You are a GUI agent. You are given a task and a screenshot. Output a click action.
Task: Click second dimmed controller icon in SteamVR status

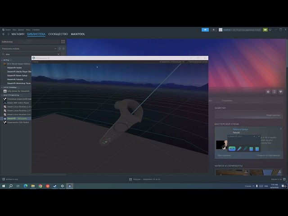coord(245,148)
